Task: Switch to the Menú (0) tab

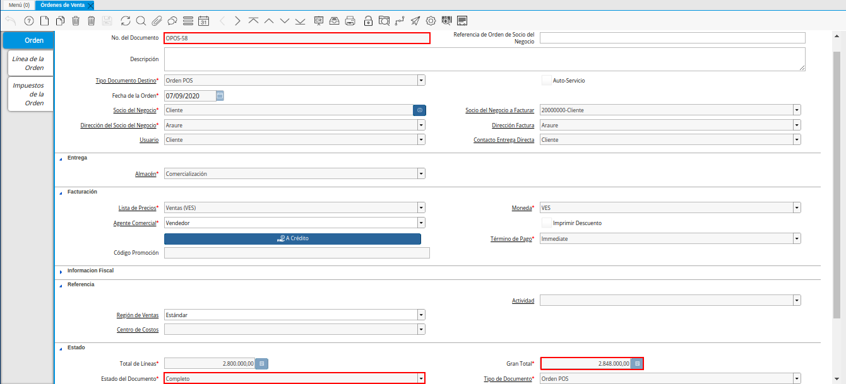Action: tap(19, 5)
